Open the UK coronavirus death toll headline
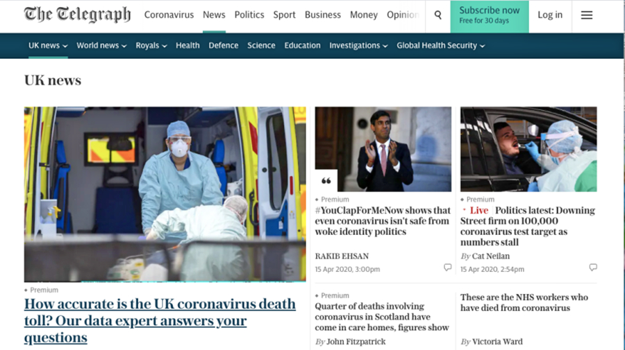This screenshot has width=625, height=350. click(160, 321)
